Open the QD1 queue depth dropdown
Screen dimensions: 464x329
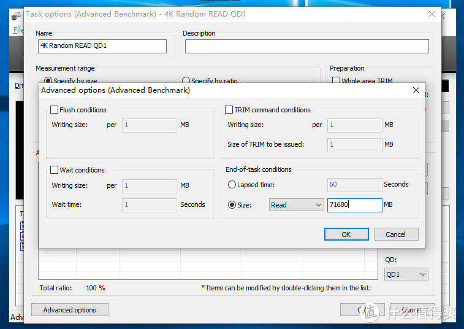pyautogui.click(x=406, y=274)
